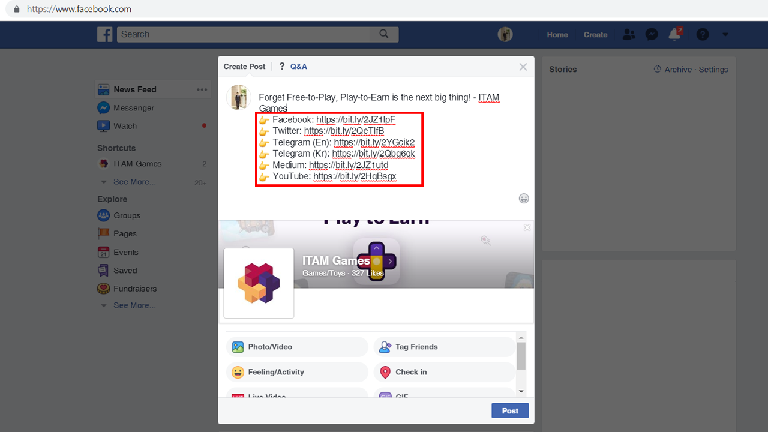Open the emoji picker smiley

(524, 198)
